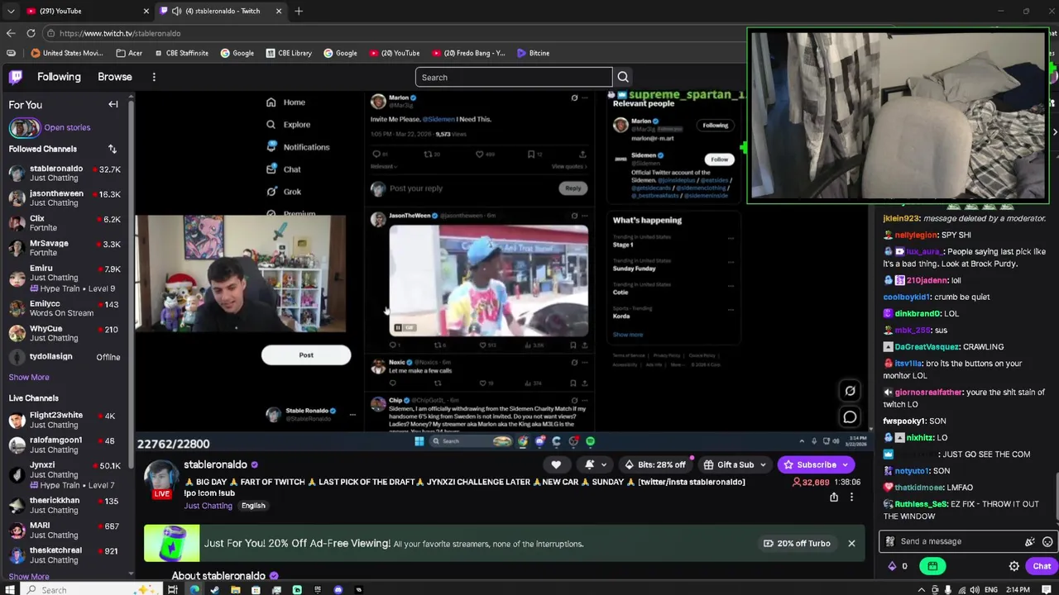The height and width of the screenshot is (595, 1059).
Task: Show more followed channels
Action: (x=29, y=377)
